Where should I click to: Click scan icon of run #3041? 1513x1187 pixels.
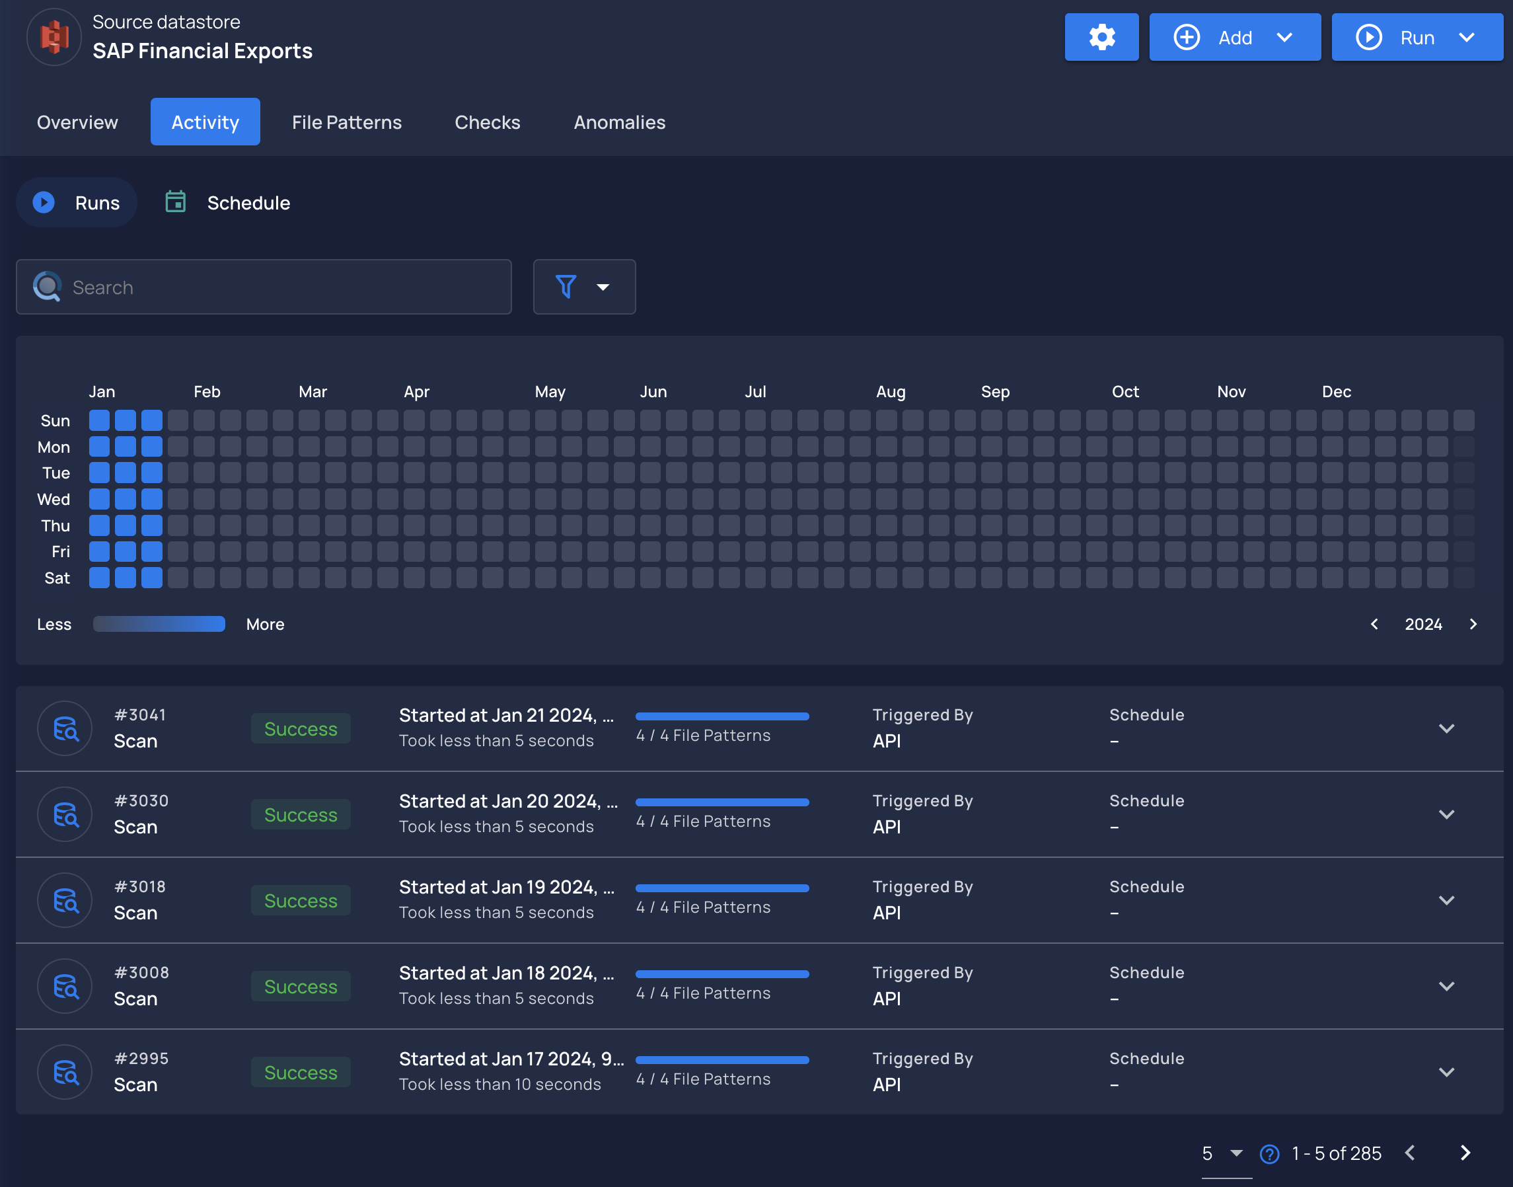point(65,728)
